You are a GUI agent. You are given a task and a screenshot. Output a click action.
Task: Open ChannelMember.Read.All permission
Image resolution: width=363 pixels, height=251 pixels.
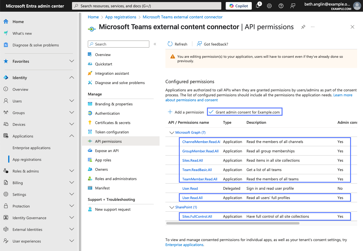201,142
